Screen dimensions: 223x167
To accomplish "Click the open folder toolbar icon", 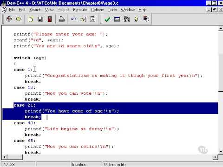I will tap(19, 19).
